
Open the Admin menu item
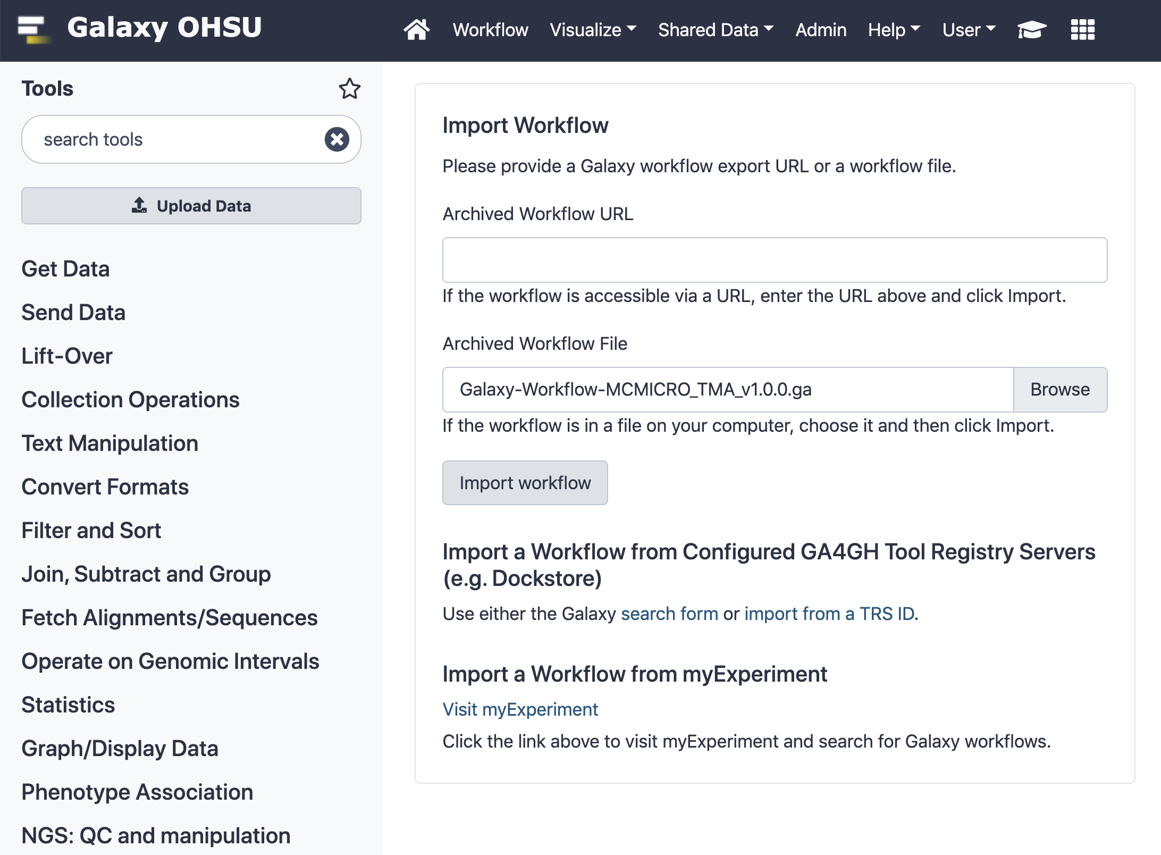(821, 30)
